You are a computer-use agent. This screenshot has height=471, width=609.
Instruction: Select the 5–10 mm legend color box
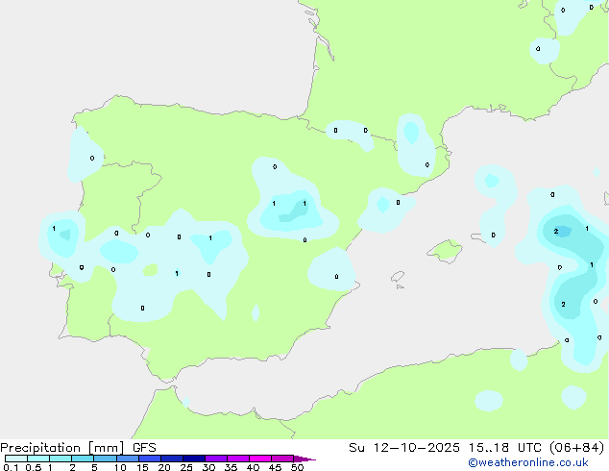(x=105, y=459)
